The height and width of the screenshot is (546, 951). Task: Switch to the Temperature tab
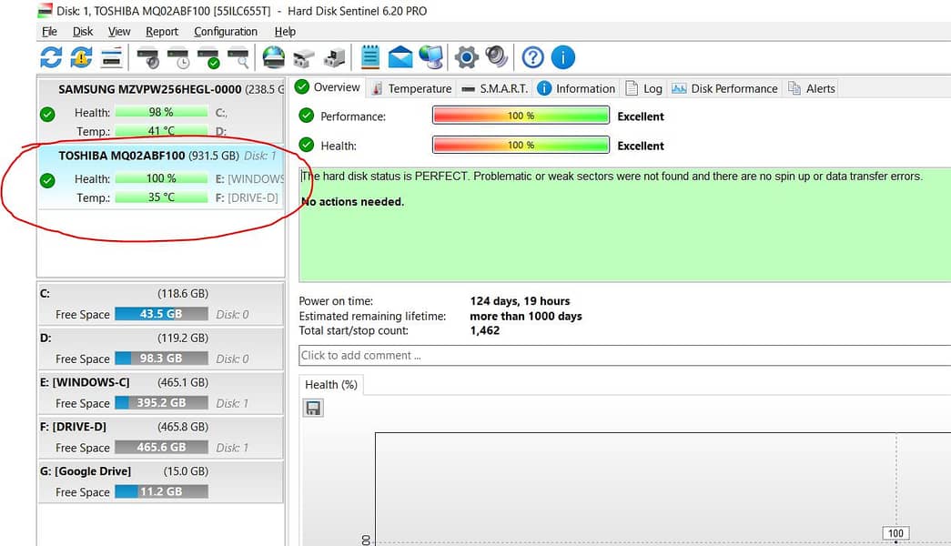click(411, 88)
